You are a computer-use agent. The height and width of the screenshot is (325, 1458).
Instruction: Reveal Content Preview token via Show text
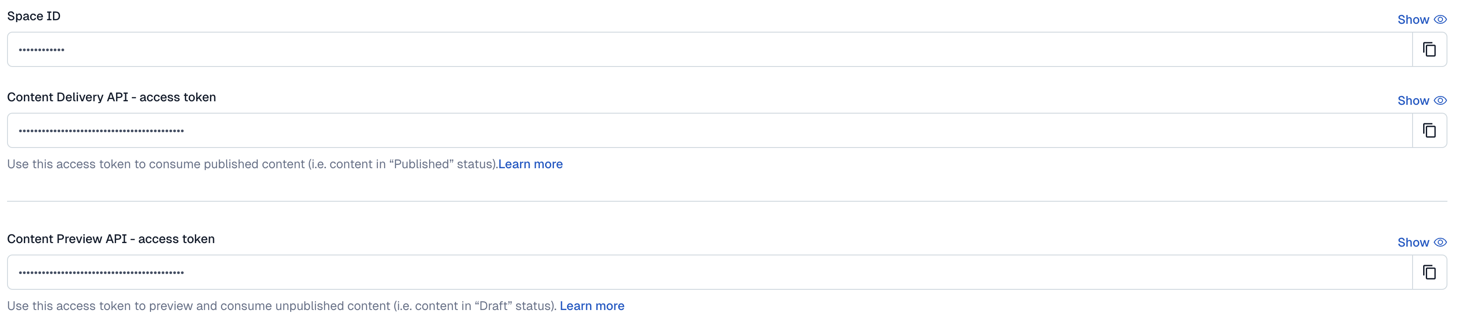[1413, 243]
